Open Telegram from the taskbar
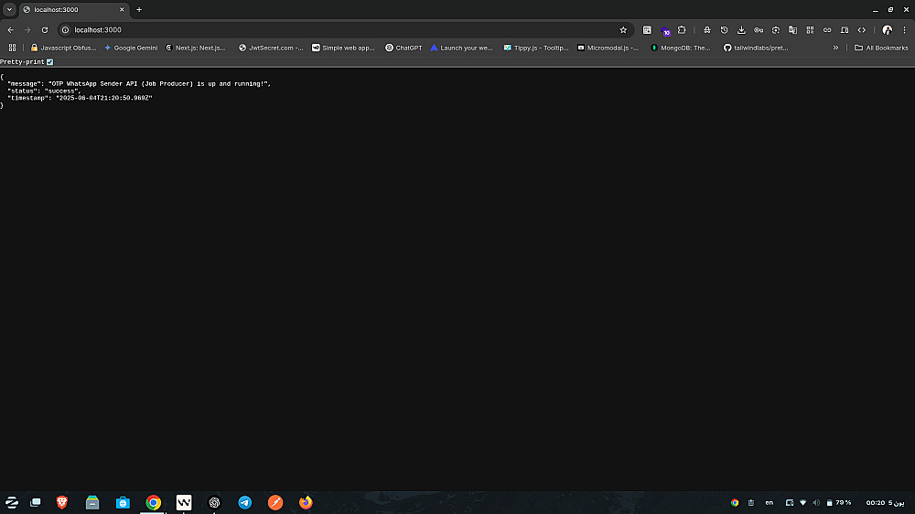The image size is (915, 514). coord(244,502)
